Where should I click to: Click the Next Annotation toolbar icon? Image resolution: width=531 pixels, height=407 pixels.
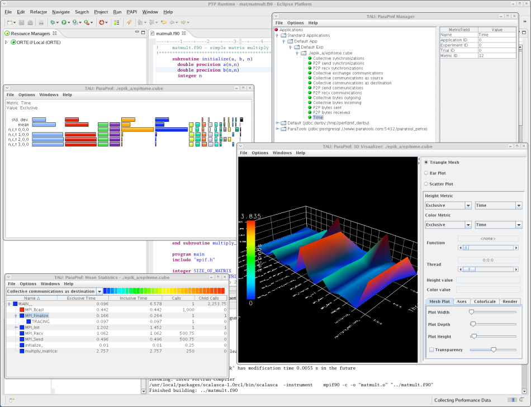click(140, 22)
